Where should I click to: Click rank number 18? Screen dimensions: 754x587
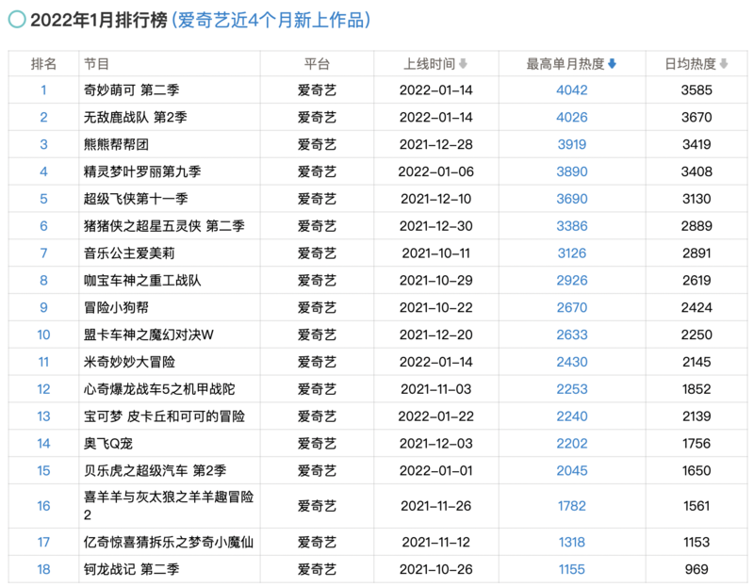(43, 569)
